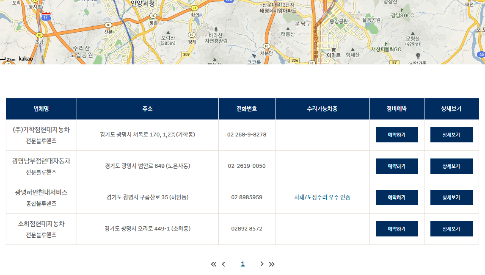
Task: Jump to last page double-right arrow
Action: pyautogui.click(x=272, y=264)
